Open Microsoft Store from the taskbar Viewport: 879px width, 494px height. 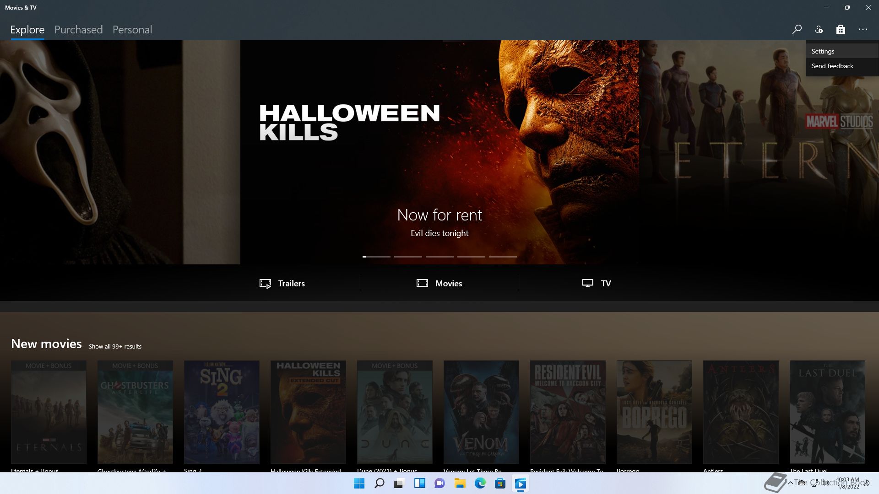point(500,483)
